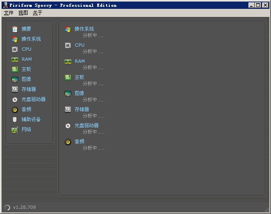Open the 存储器 hard drive icon in sidebar
Image resolution: width=271 pixels, height=214 pixels.
[x=15, y=89]
